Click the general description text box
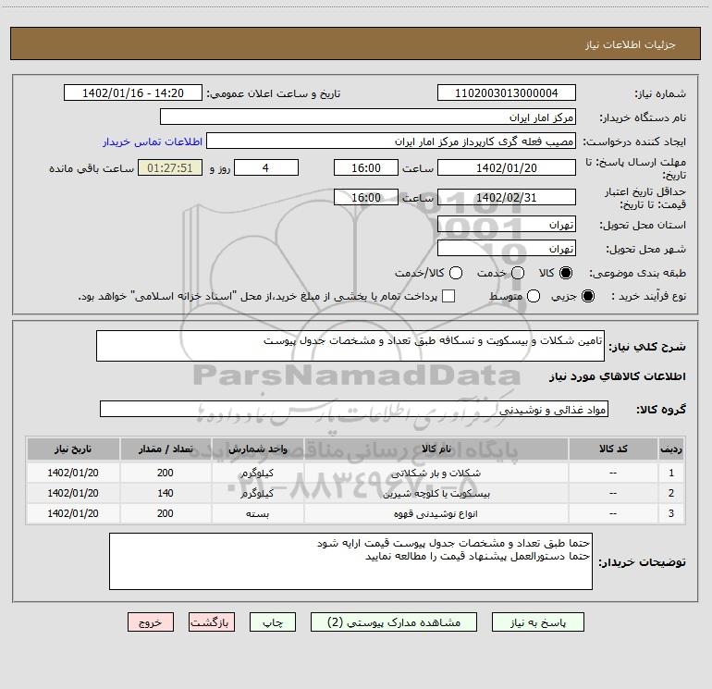Viewport: 712px width, 689px height. click(x=350, y=346)
